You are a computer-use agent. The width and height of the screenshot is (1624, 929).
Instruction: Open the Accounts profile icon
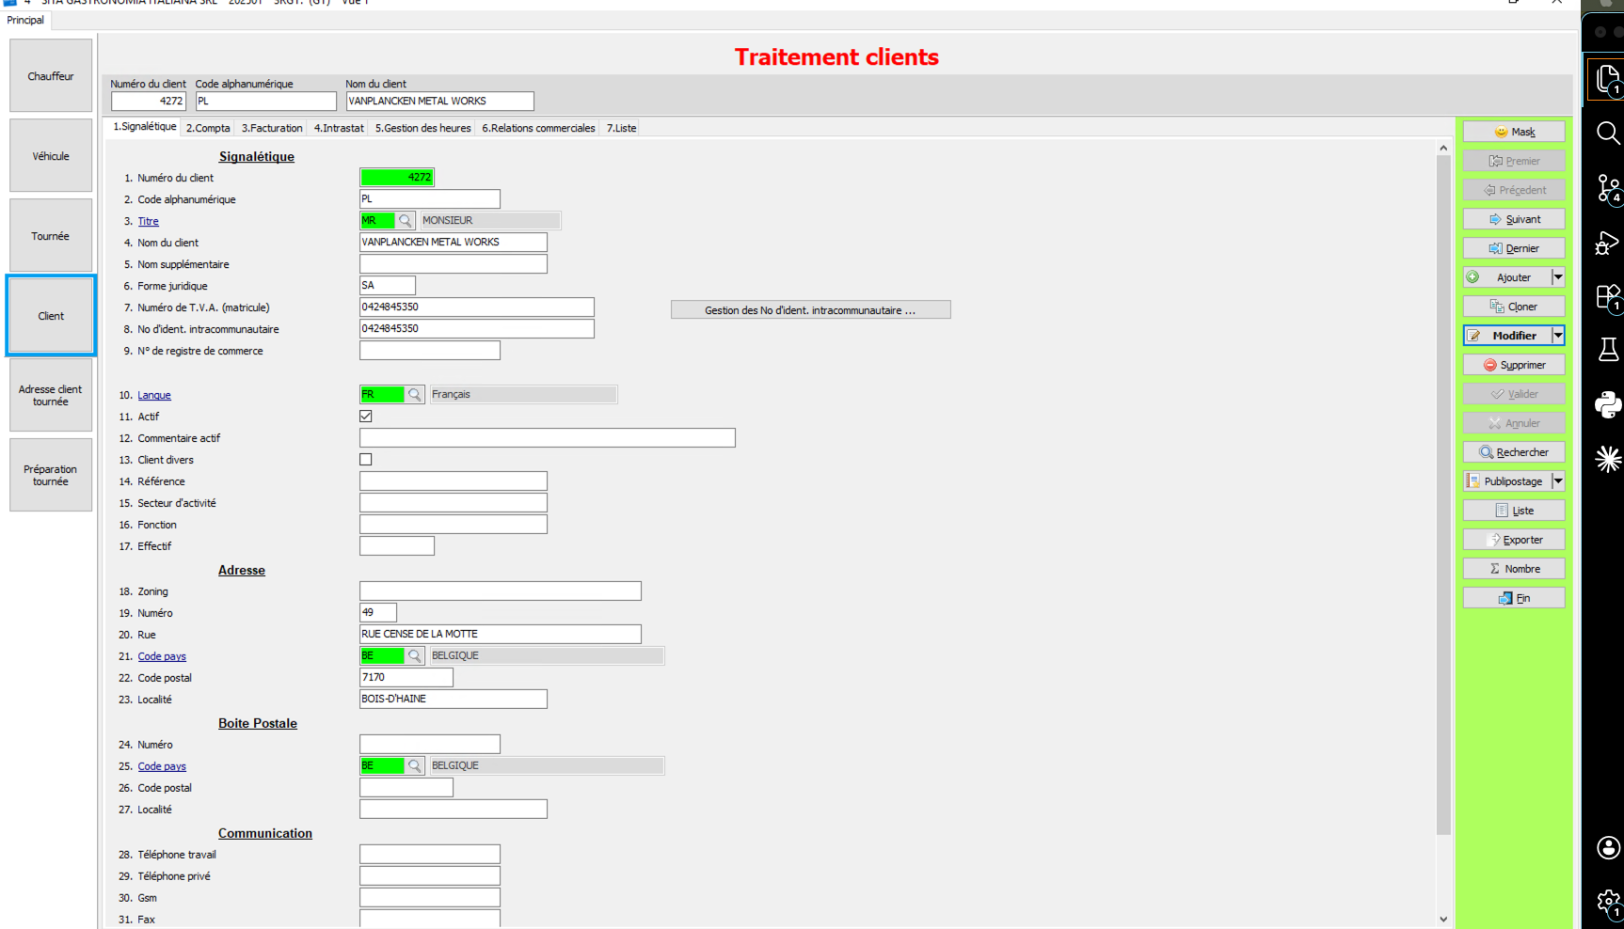[x=1608, y=847]
